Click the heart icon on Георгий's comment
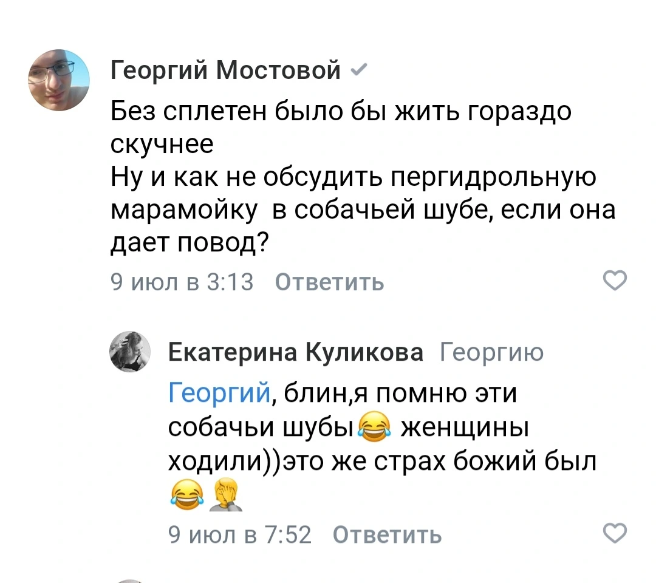Screen dimensions: 656x583 (x=615, y=280)
